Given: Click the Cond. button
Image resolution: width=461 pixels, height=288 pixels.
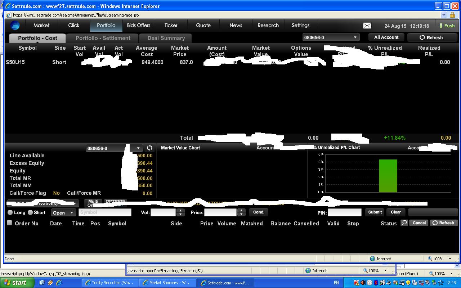Looking at the screenshot, I should pyautogui.click(x=259, y=212).
